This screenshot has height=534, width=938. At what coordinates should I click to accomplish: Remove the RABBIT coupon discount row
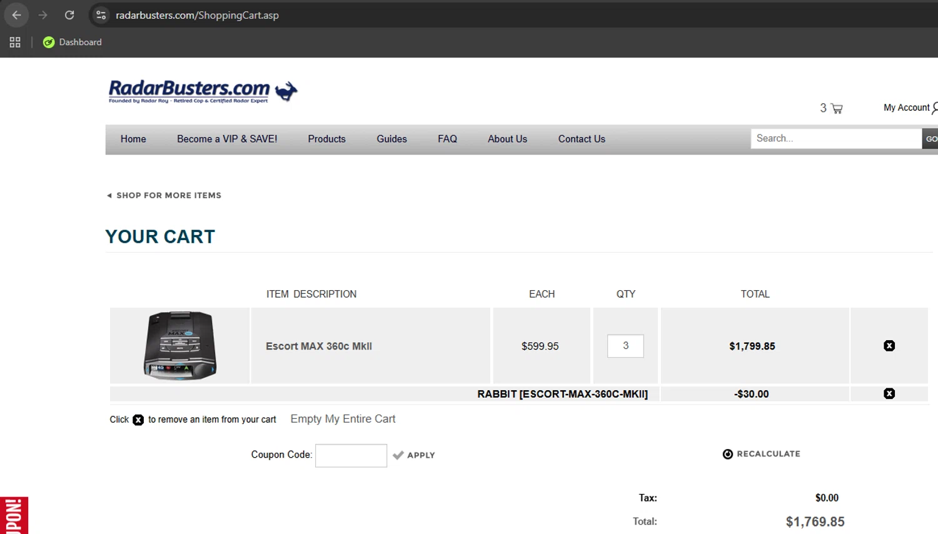click(x=889, y=393)
